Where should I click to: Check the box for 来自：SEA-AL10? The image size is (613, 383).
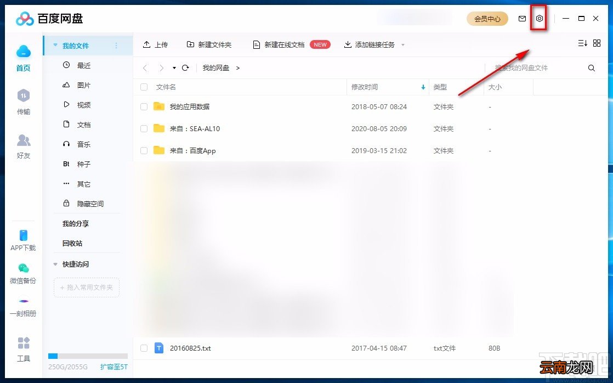coord(144,128)
